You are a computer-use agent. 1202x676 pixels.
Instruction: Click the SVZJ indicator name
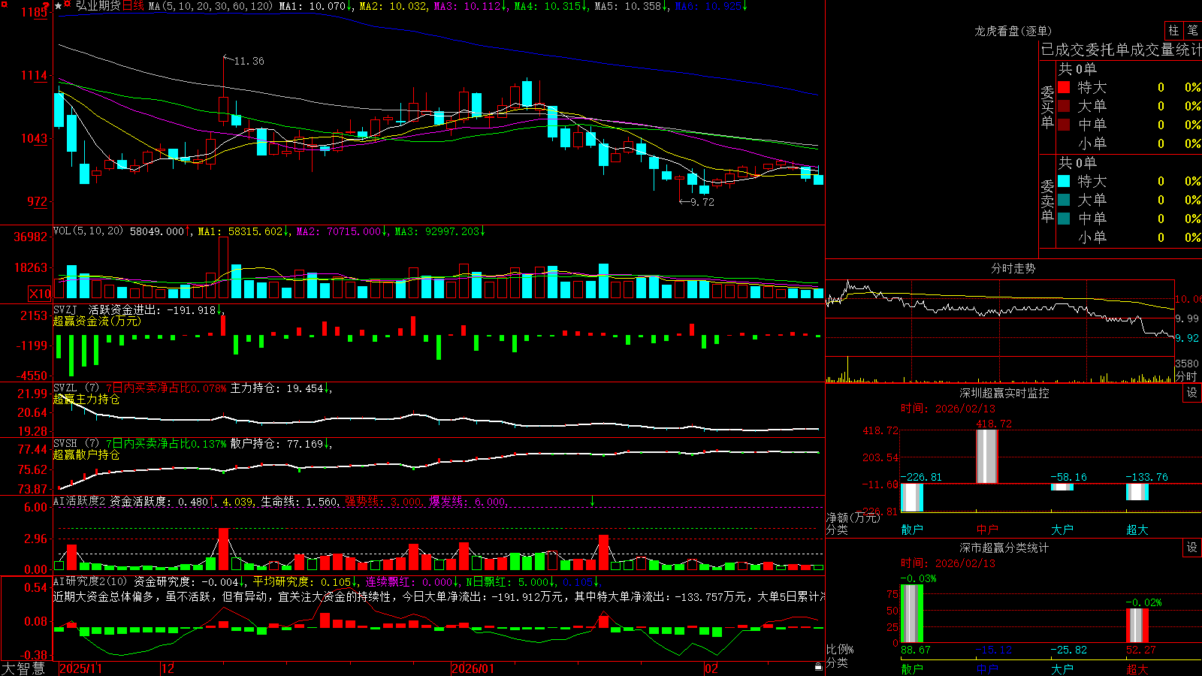(65, 309)
